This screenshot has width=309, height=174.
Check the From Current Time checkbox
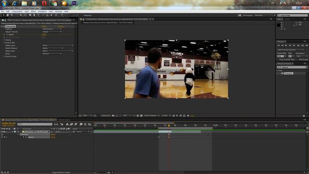[x=278, y=59]
